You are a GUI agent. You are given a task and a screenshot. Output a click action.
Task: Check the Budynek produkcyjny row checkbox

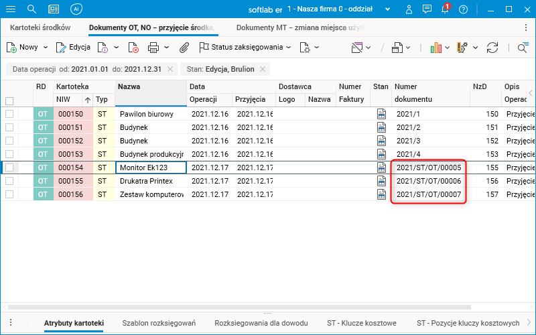9,154
